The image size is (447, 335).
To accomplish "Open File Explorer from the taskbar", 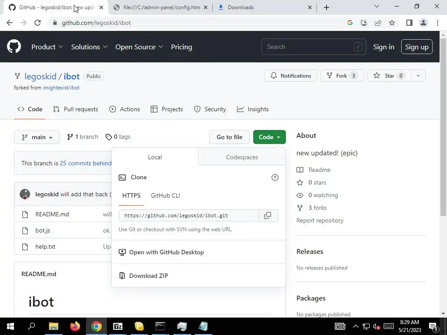I will [53, 326].
